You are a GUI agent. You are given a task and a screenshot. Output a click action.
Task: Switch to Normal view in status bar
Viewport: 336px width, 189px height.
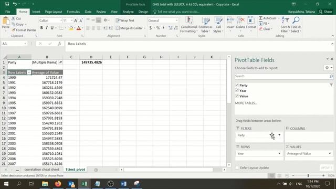[271, 175]
